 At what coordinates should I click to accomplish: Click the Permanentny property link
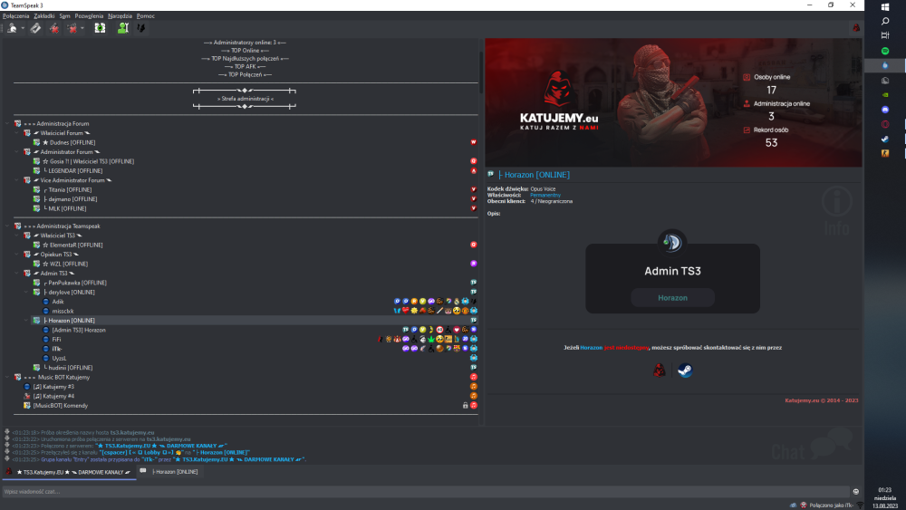545,196
